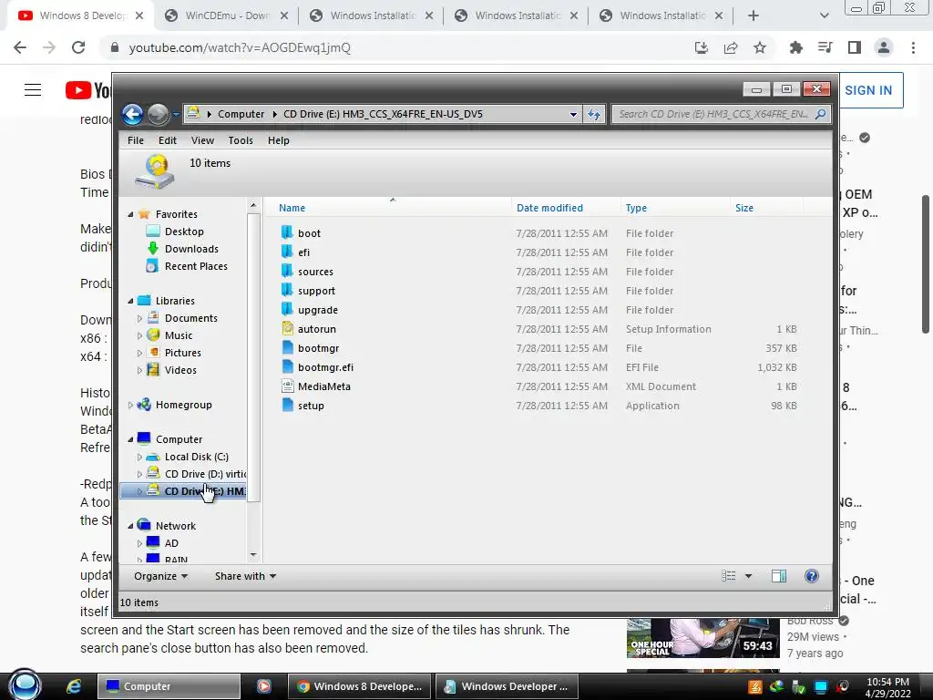The width and height of the screenshot is (933, 700).
Task: Show the preview pane icon
Action: click(x=778, y=576)
